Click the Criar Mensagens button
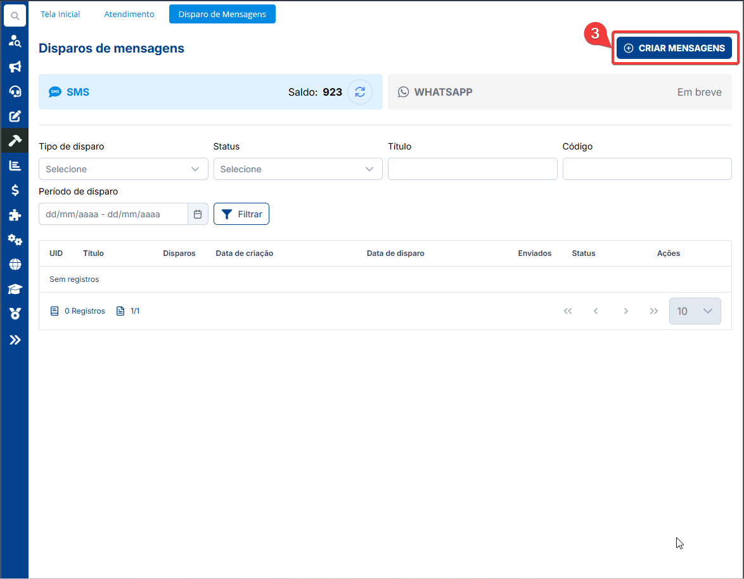Screen dimensions: 744x579 [674, 48]
